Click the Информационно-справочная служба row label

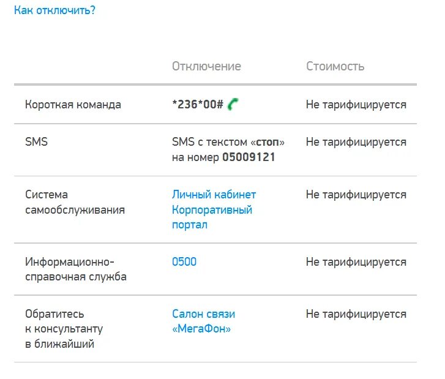76,269
